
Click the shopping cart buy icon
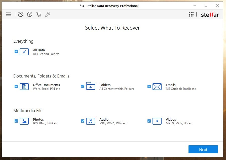pos(39,14)
